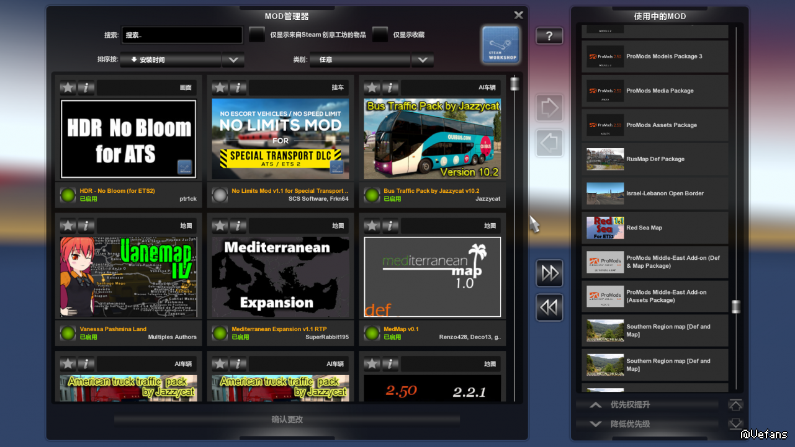Select the Mediterranean Expansion thumbnail
Viewport: 795px width, 447px height.
point(281,277)
